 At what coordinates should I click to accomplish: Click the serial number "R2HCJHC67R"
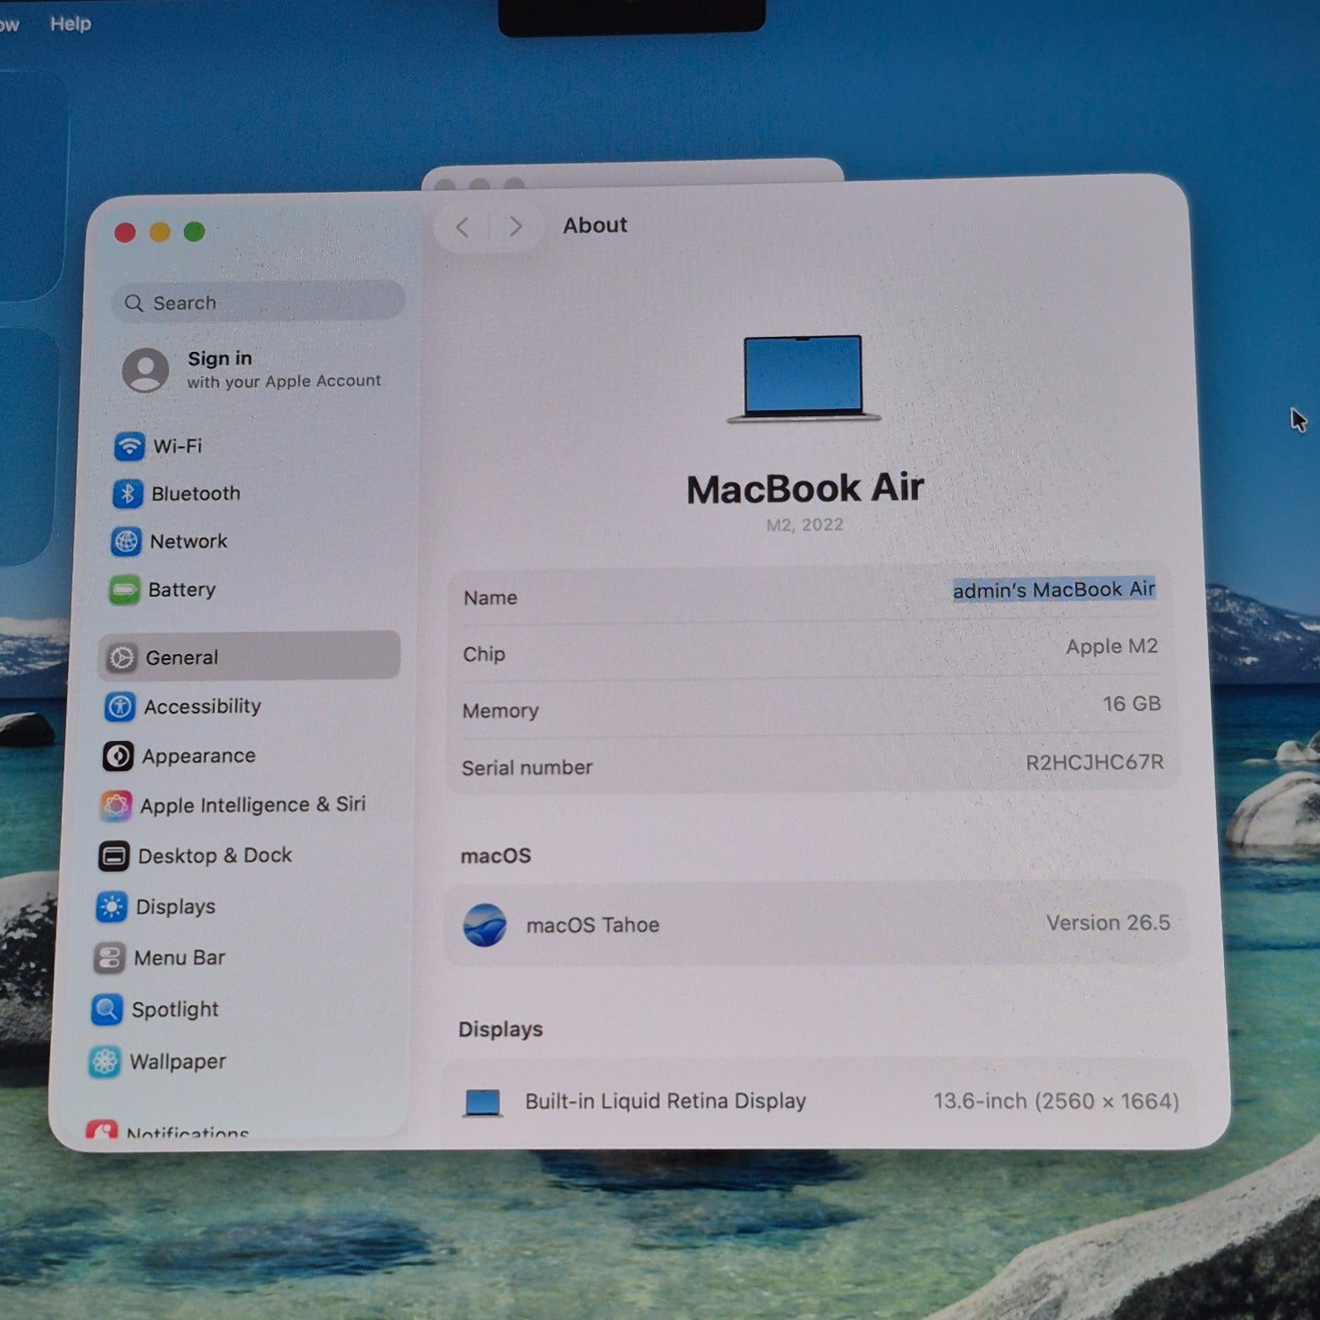point(1095,762)
